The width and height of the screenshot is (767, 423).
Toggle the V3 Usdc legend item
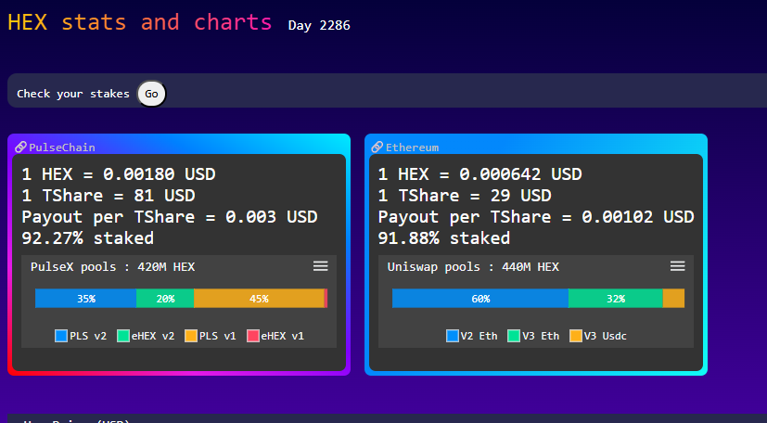pos(598,336)
